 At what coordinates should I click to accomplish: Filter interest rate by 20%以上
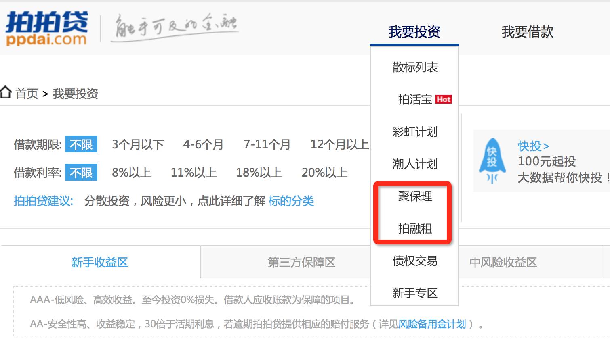click(325, 173)
